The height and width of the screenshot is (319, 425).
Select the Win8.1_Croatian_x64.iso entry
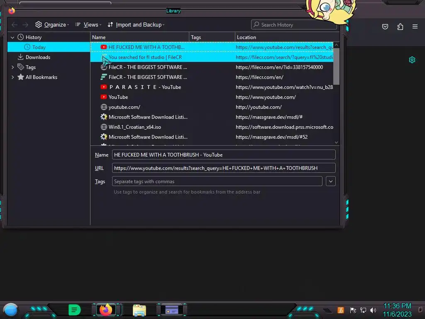tap(212, 127)
